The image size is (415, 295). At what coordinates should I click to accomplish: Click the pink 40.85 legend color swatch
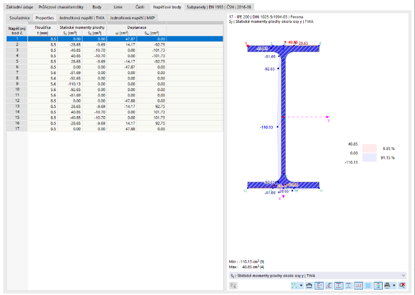click(369, 148)
